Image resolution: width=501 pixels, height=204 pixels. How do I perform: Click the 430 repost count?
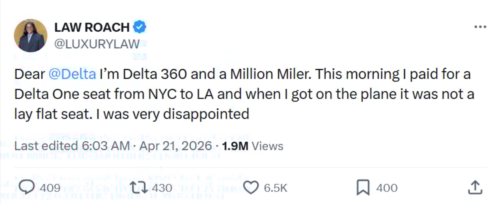pos(162,188)
